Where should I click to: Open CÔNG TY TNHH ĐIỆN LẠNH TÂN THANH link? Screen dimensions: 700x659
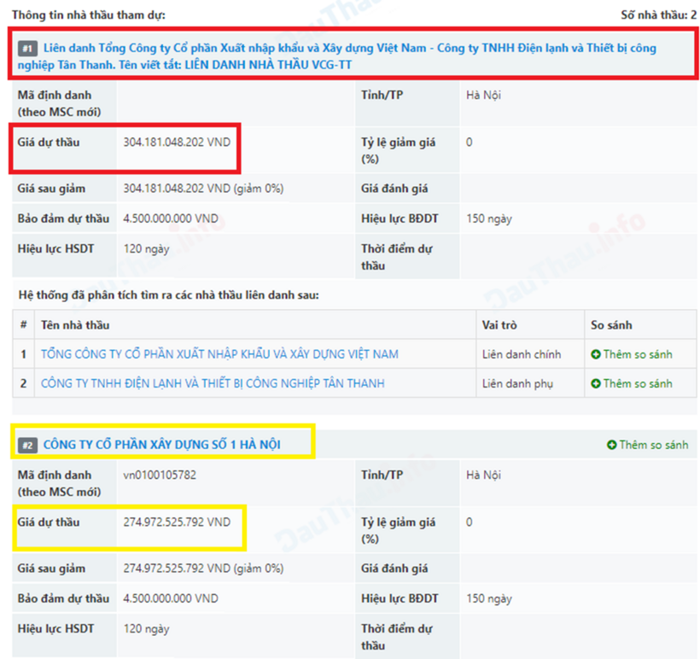(213, 383)
